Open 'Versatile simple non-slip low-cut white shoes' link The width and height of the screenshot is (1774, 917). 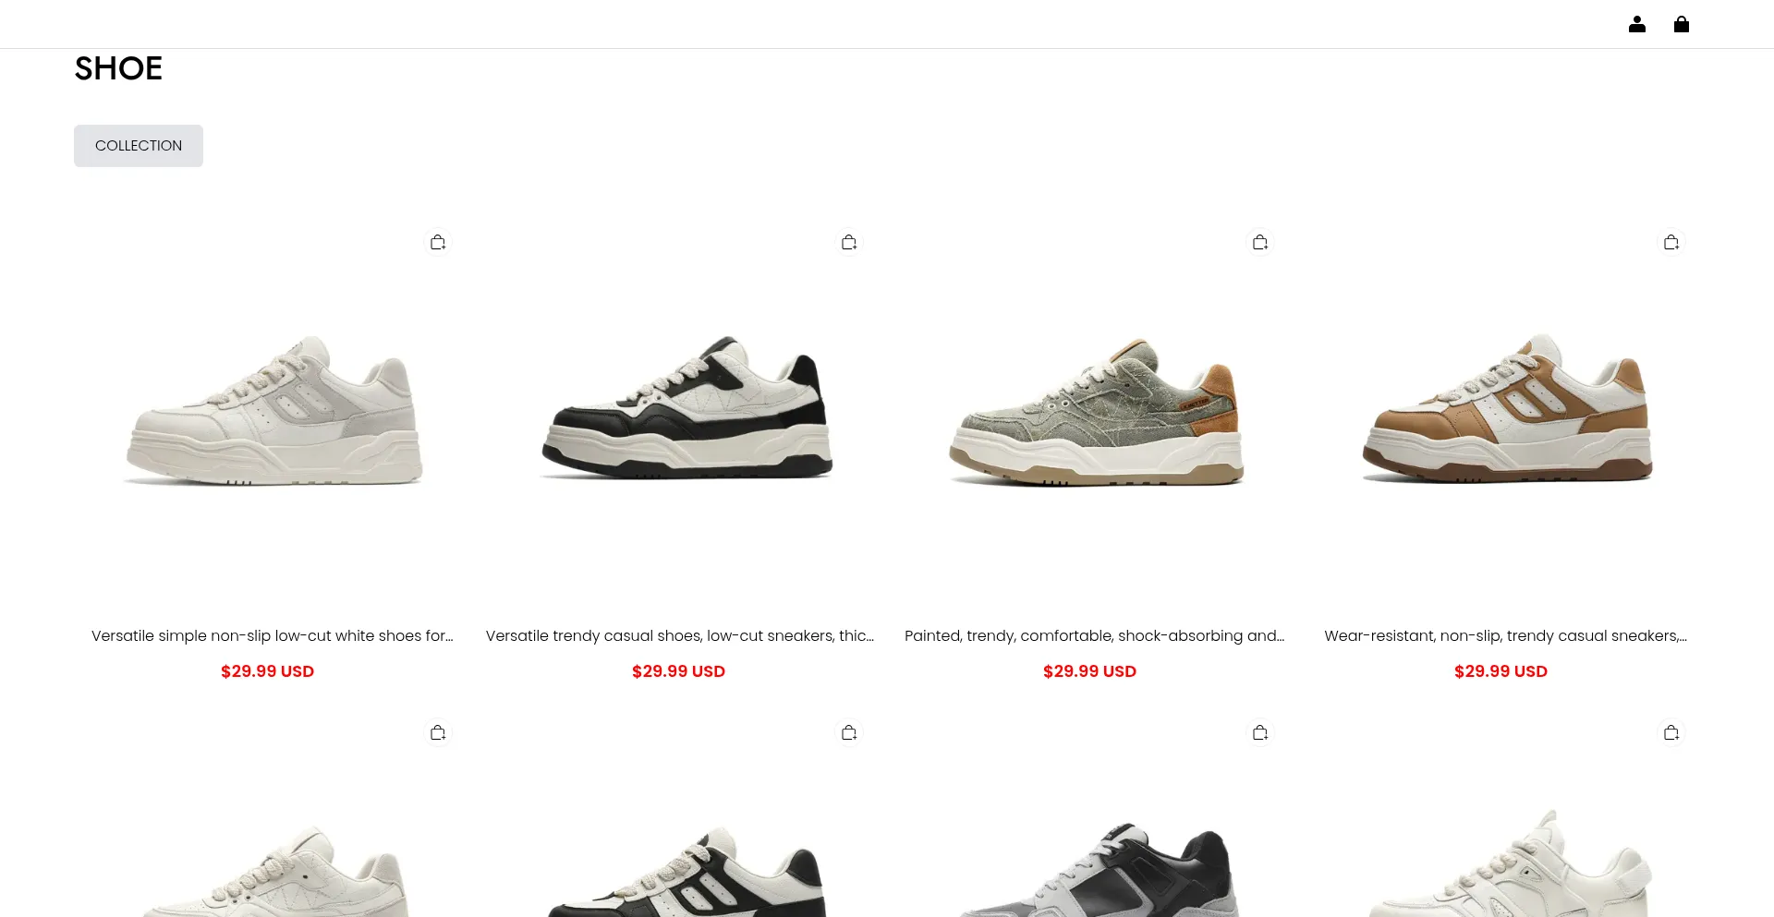point(273,635)
